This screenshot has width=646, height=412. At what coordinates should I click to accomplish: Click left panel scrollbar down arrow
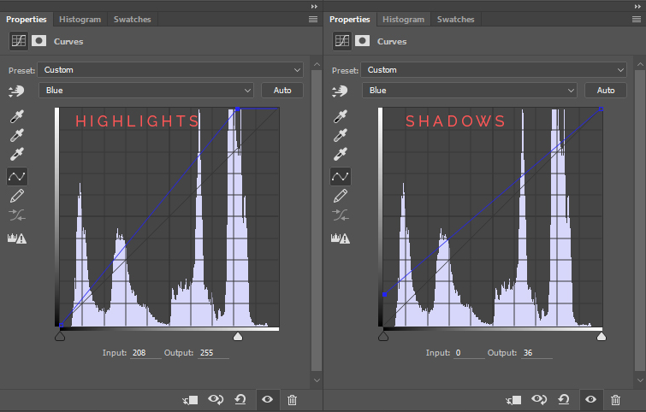317,380
